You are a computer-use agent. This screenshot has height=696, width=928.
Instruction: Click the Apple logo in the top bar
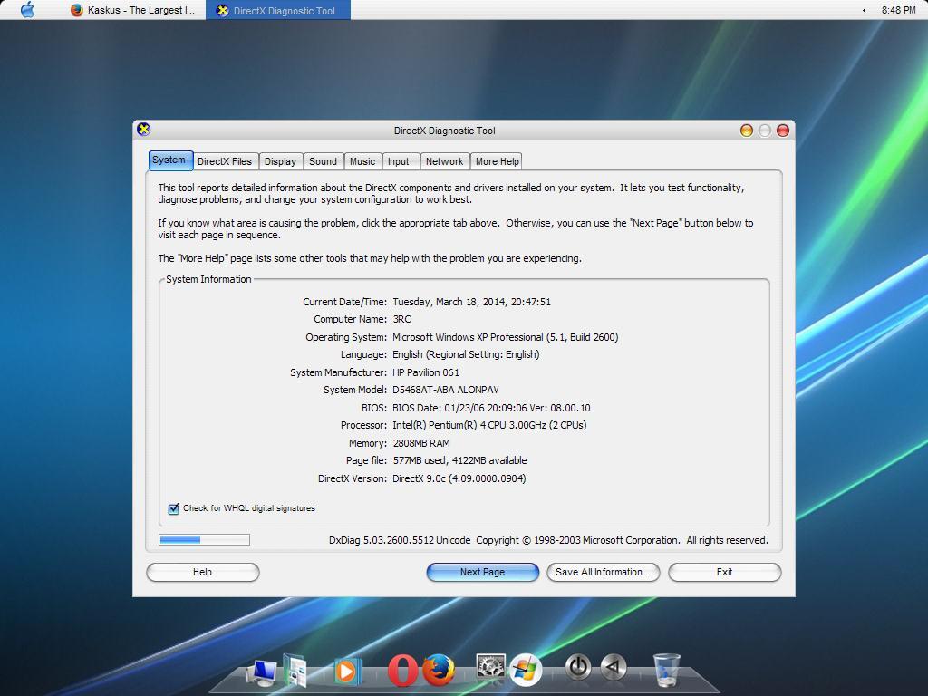click(x=27, y=9)
